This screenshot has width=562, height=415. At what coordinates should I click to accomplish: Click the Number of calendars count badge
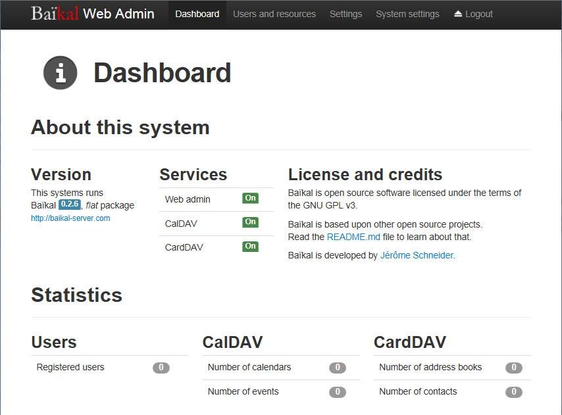(338, 368)
